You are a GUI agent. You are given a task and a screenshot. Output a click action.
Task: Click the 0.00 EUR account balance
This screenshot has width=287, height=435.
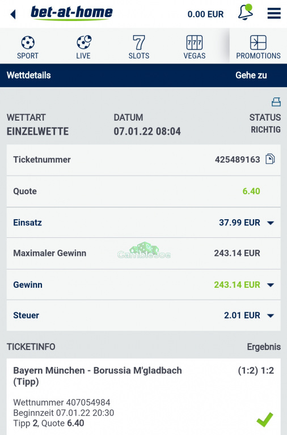click(x=205, y=14)
